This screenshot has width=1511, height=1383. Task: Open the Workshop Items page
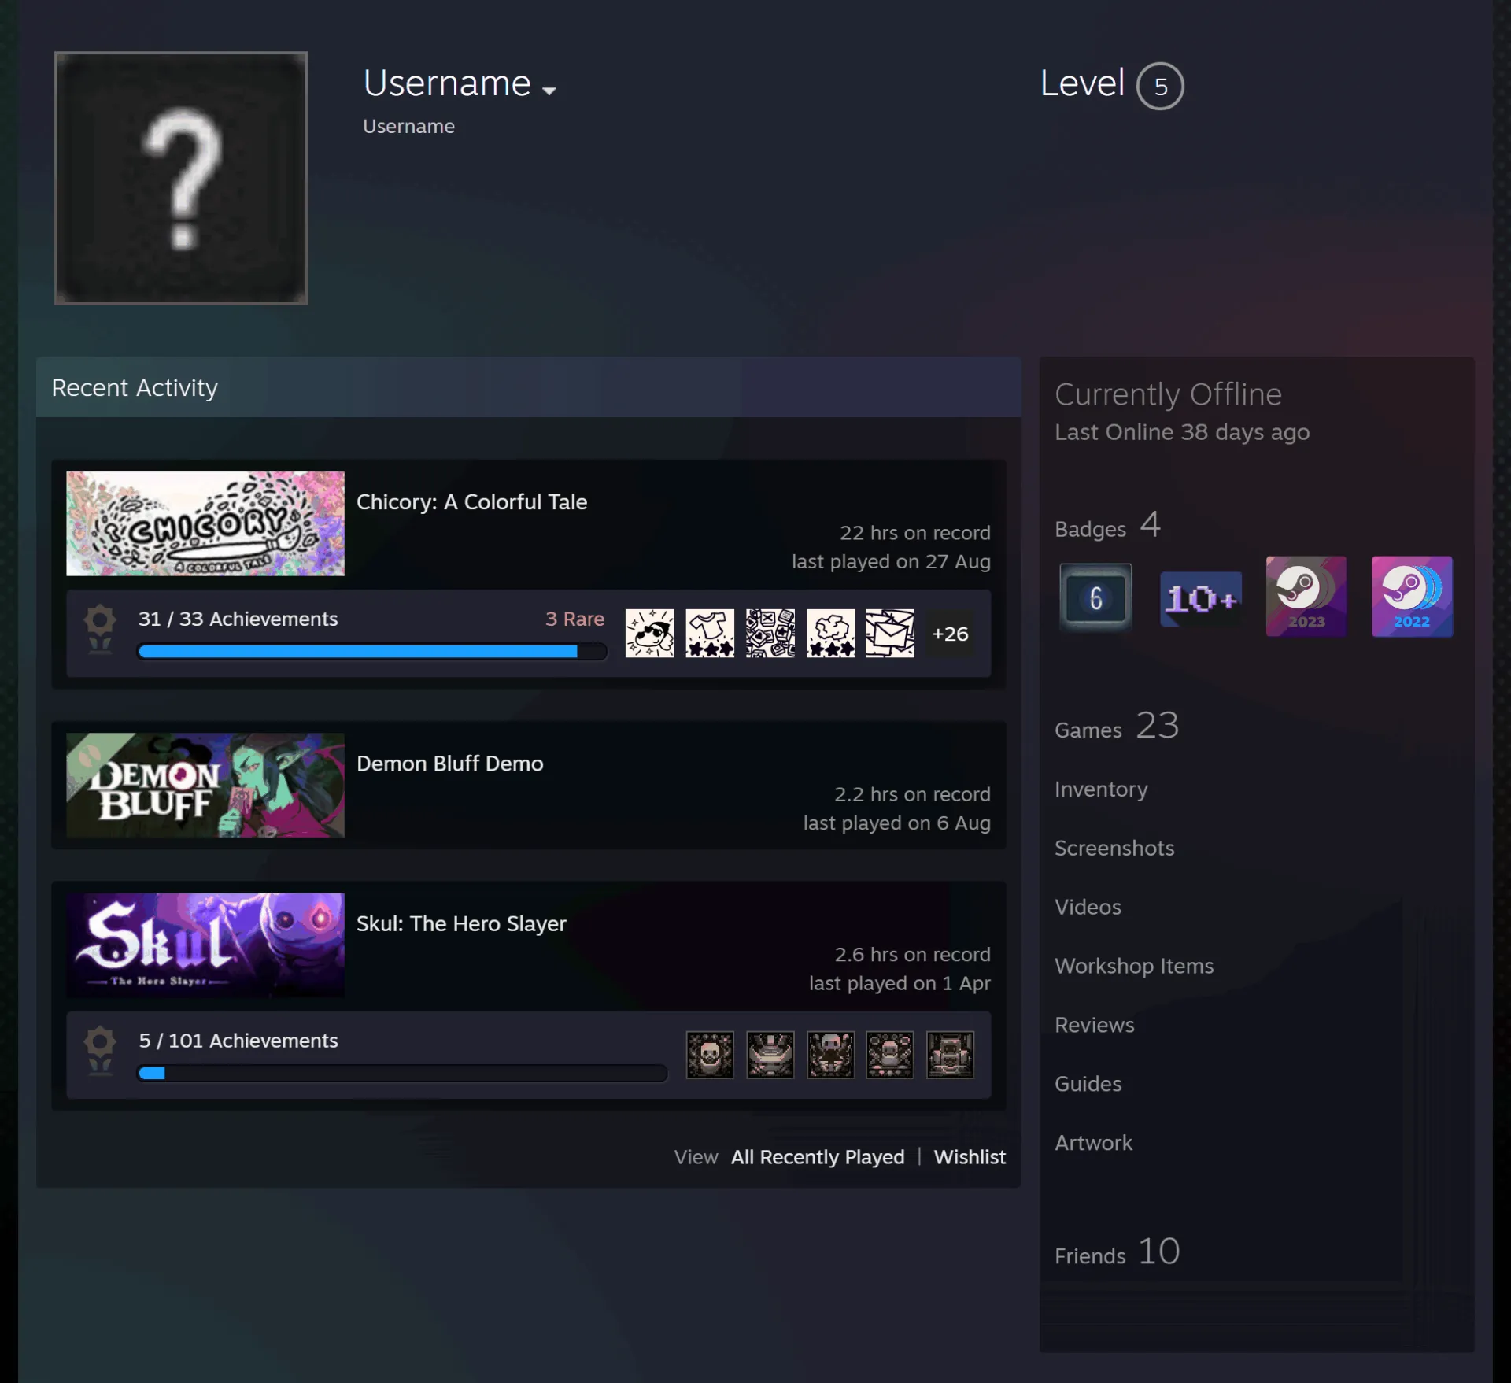click(x=1134, y=966)
